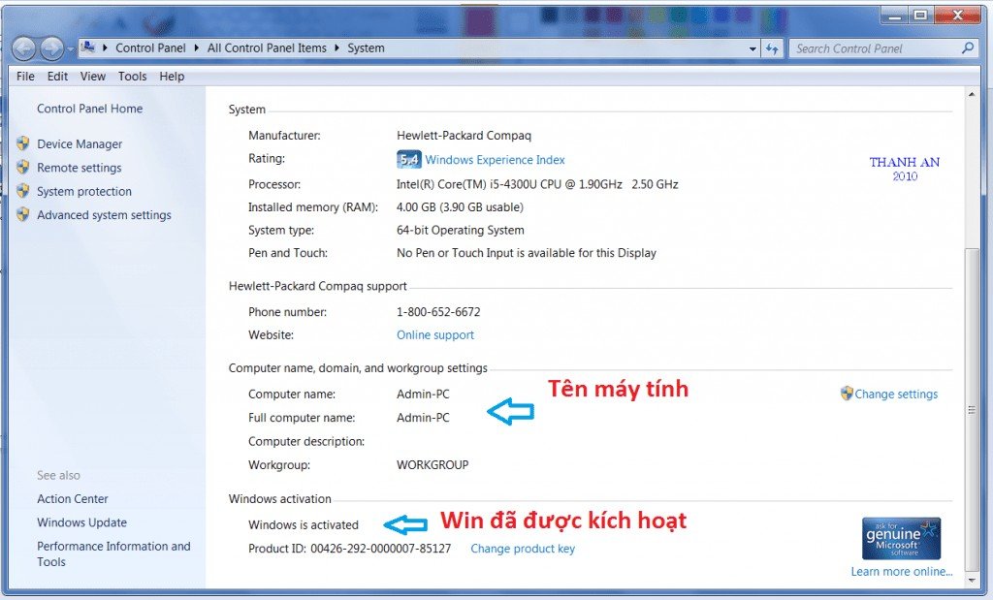Click the shield icon beside Change settings
Screen dimensions: 993x600
(x=848, y=394)
